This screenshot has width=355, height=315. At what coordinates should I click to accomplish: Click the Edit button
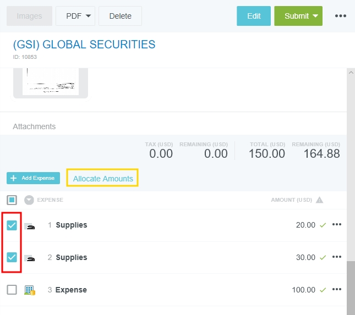coord(254,16)
